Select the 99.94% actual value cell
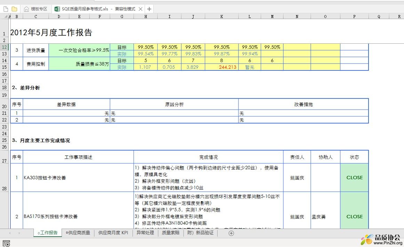Viewport: 404px width, 247px height. click(250, 54)
